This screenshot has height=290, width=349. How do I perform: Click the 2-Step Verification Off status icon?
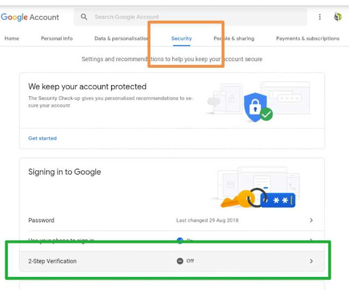pyautogui.click(x=180, y=261)
